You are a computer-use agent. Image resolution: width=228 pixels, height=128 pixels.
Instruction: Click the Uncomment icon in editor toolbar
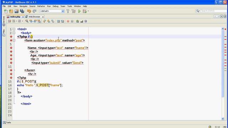(82, 21)
